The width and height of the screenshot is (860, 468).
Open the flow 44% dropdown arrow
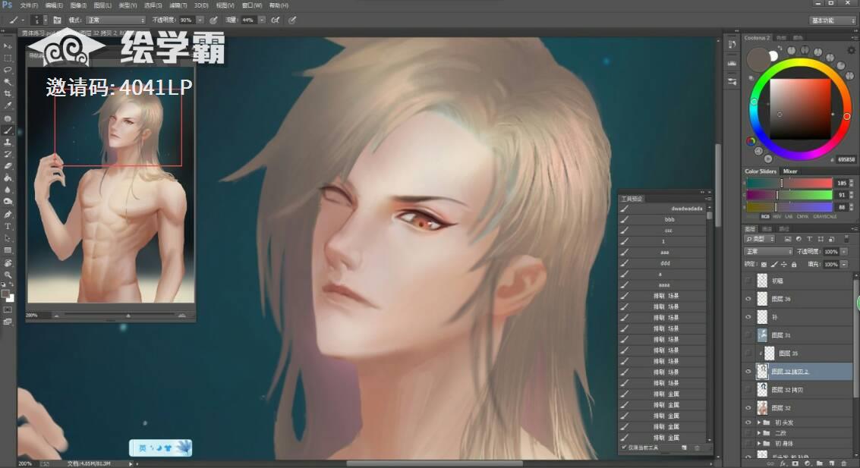point(262,20)
